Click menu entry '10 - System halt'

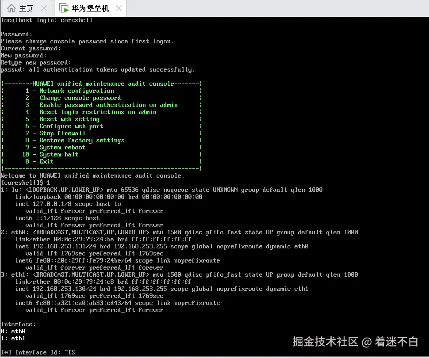click(50, 155)
